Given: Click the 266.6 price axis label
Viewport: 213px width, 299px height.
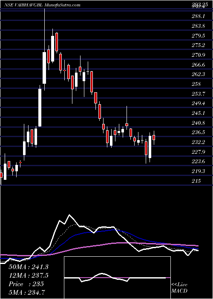Looking at the screenshot, I should [x=198, y=65].
